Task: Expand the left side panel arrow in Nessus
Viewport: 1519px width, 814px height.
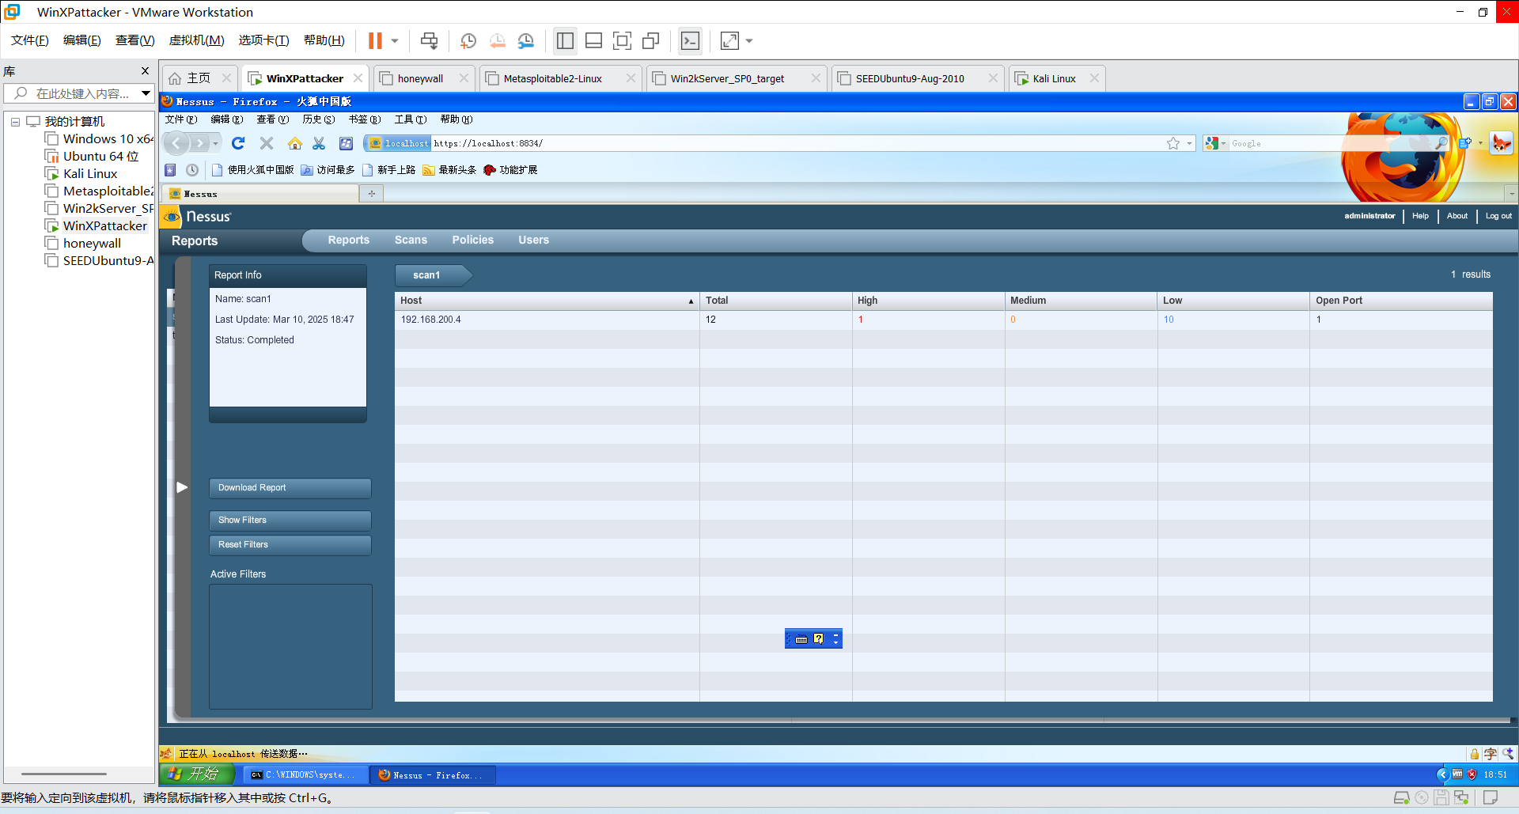Action: [x=182, y=487]
